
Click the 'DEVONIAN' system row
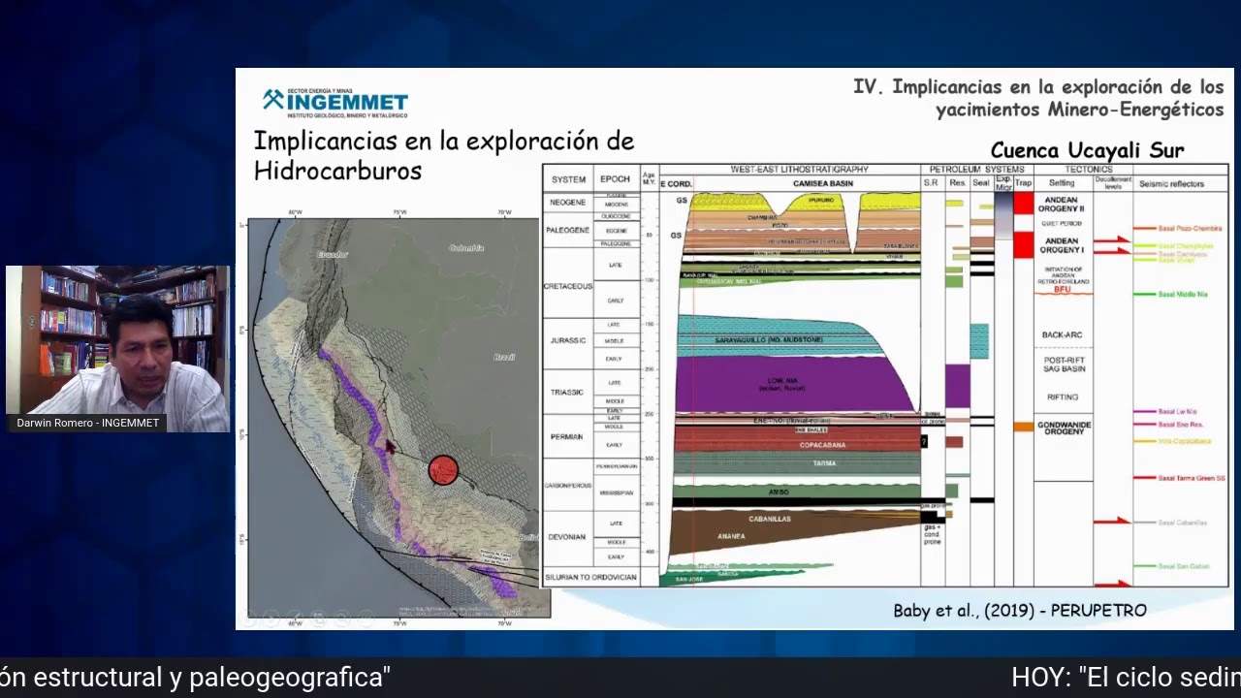(x=568, y=536)
